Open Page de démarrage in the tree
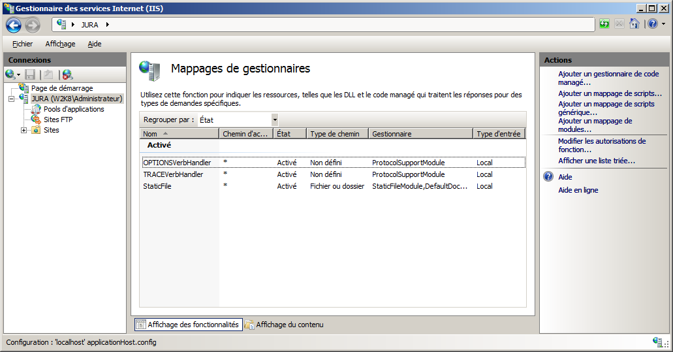673x352 pixels. pyautogui.click(x=62, y=88)
